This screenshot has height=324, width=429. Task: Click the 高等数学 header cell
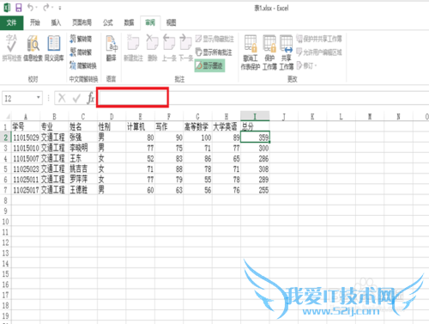click(x=197, y=126)
